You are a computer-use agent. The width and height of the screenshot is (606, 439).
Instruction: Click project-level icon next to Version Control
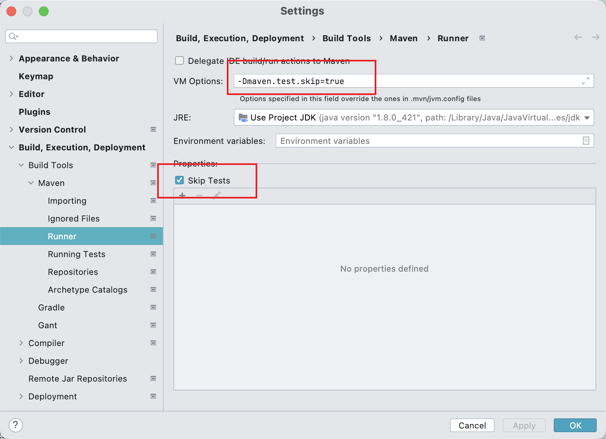[x=153, y=130]
